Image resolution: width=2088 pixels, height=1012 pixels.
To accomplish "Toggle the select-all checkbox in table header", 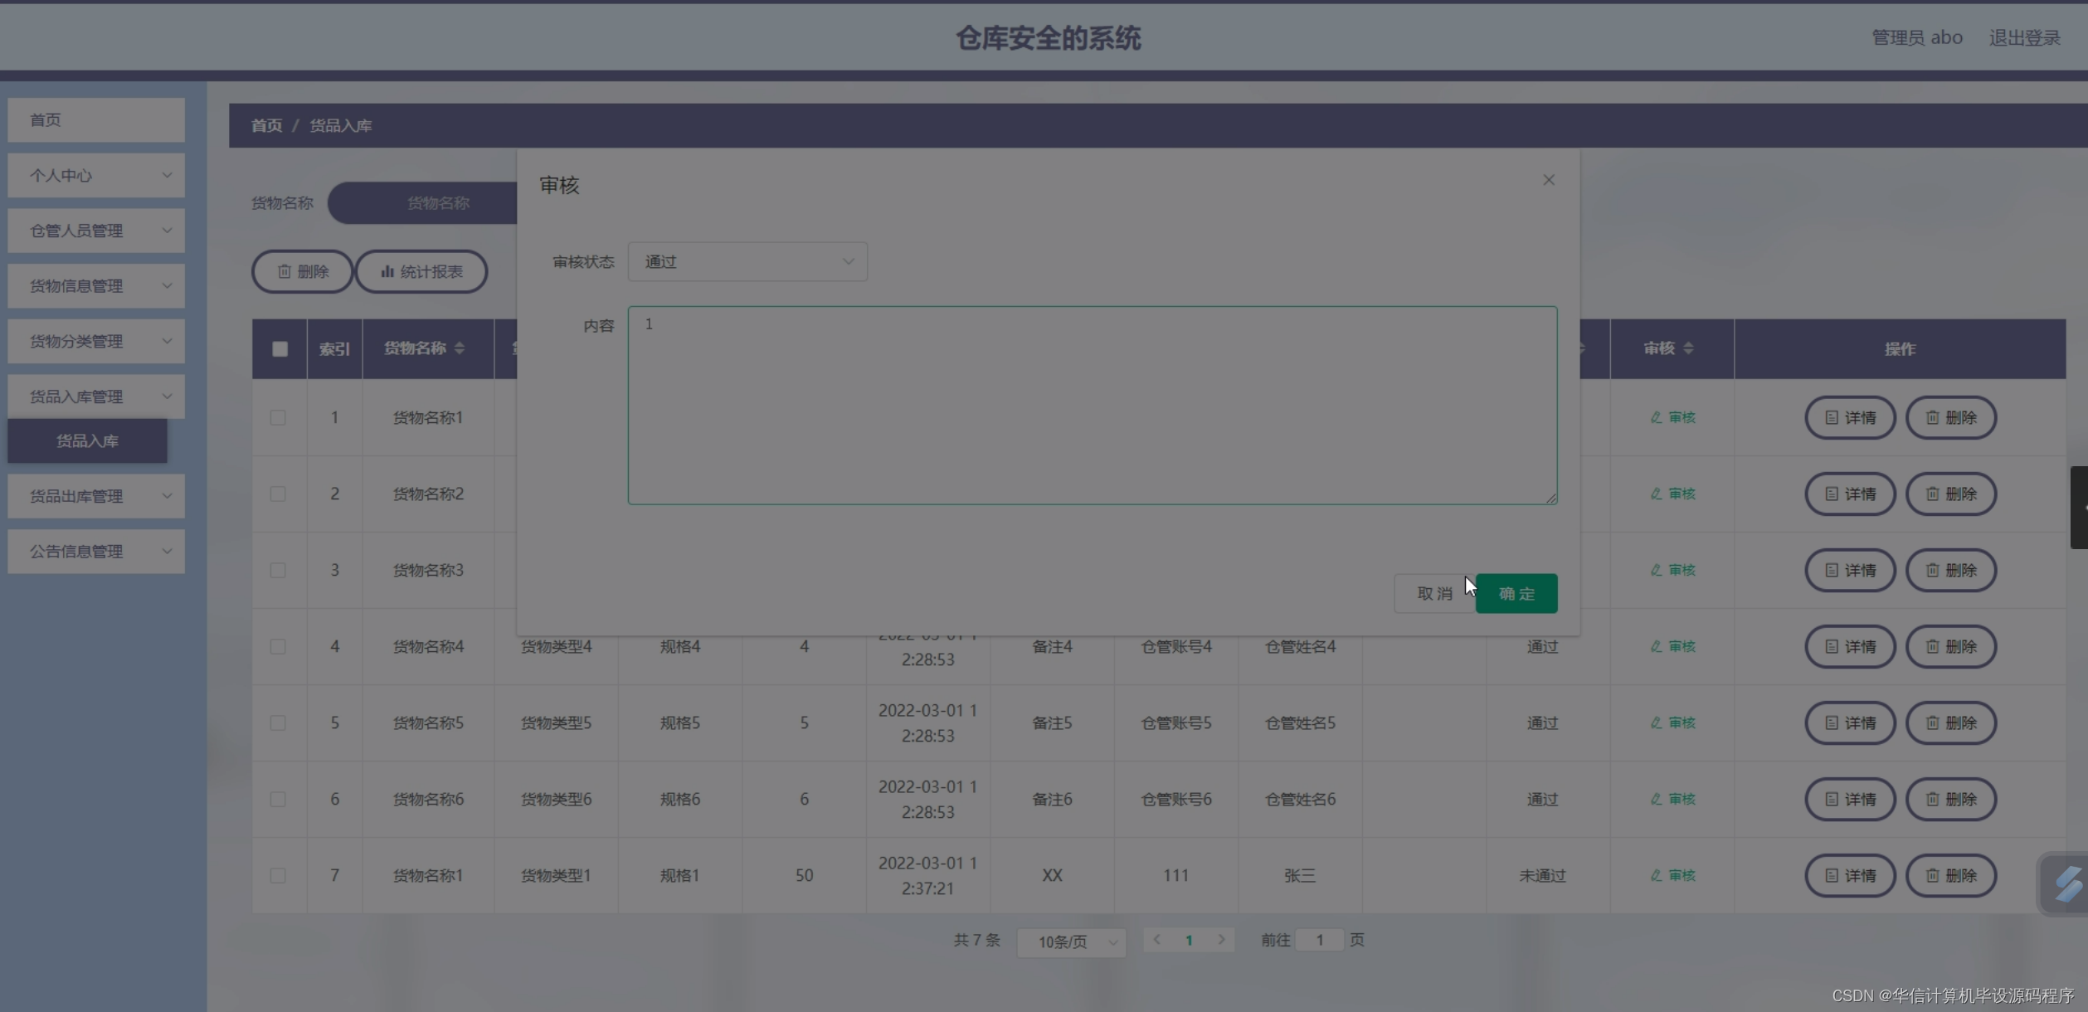I will pos(280,348).
